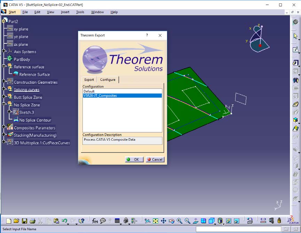Viewport: 301px width, 233px height.
Task: Click the Sketch tool in right toolbar
Action: (x=295, y=50)
